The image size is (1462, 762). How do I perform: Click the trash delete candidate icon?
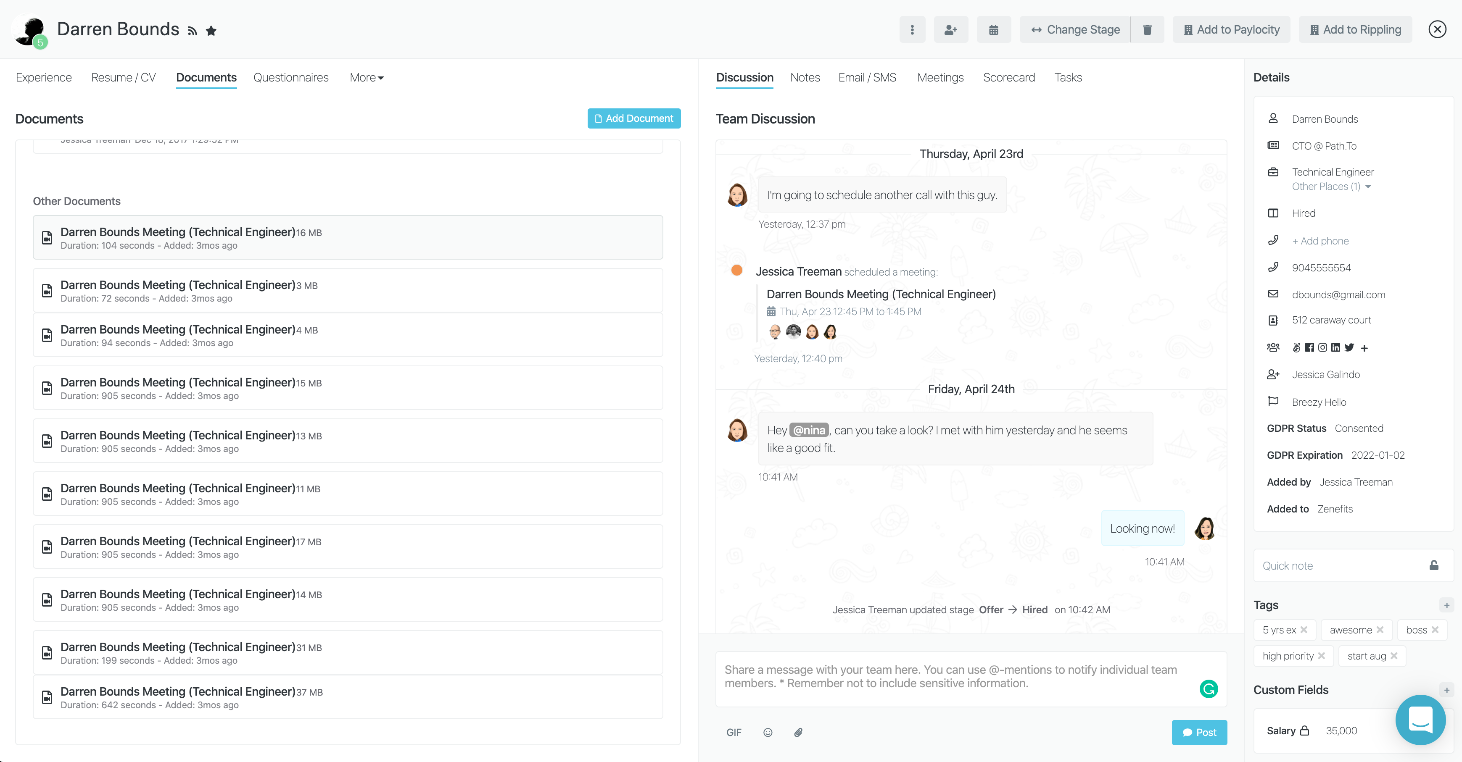tap(1147, 29)
